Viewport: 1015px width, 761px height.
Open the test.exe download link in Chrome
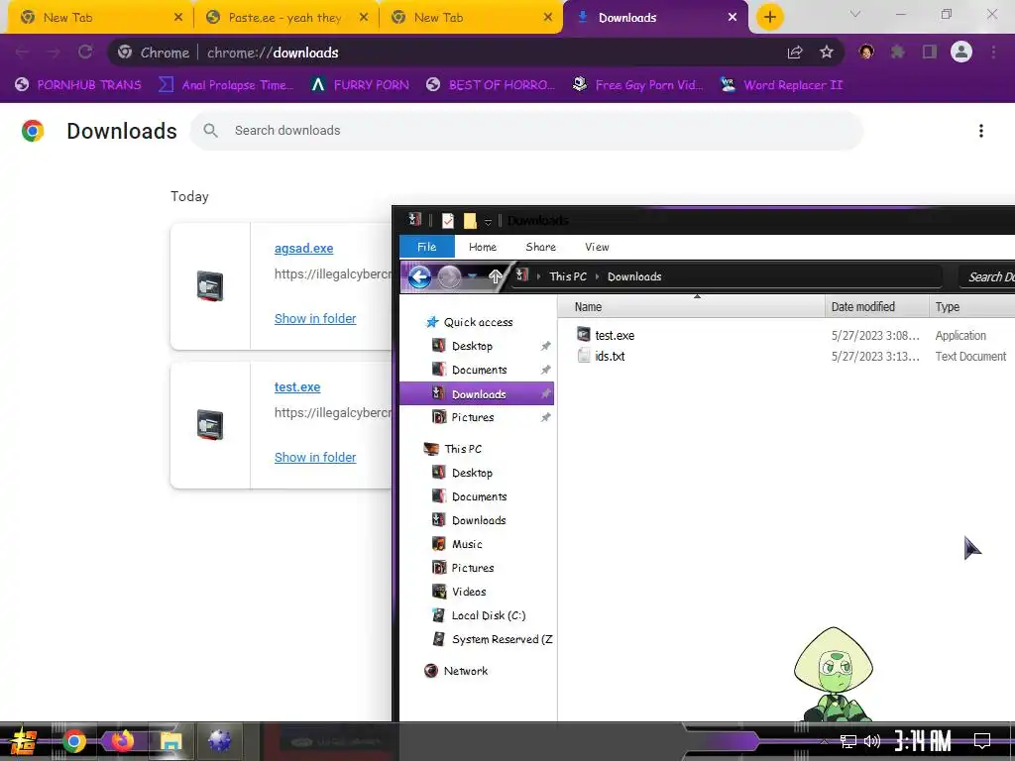[297, 387]
